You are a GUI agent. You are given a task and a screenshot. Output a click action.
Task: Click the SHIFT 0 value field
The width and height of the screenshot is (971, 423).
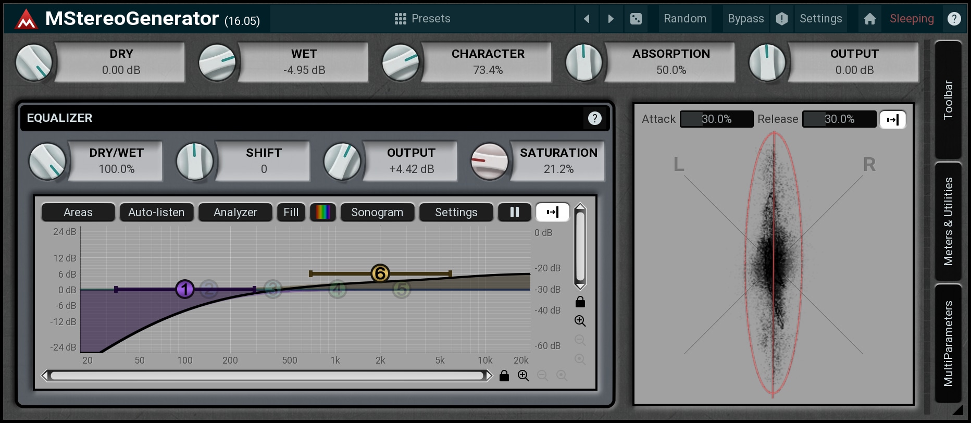point(264,161)
